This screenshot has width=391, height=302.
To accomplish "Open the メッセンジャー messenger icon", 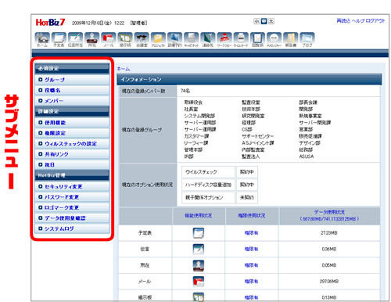I will point(274,40).
